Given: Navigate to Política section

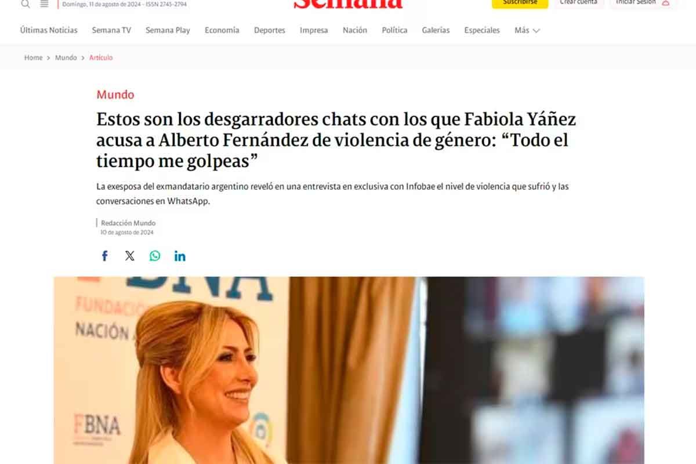Looking at the screenshot, I should (394, 30).
